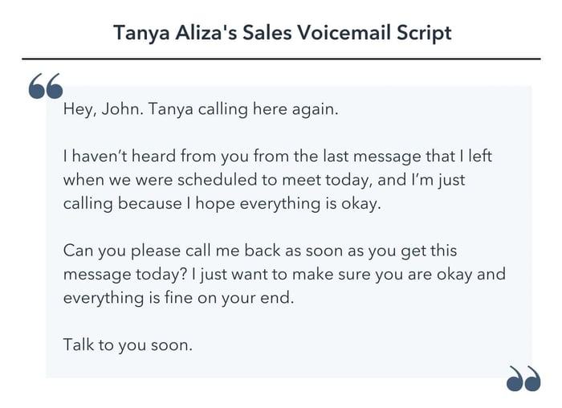The width and height of the screenshot is (562, 408).
Task: Click the word "soon" in "Talk to you soon."
Action: [170, 345]
